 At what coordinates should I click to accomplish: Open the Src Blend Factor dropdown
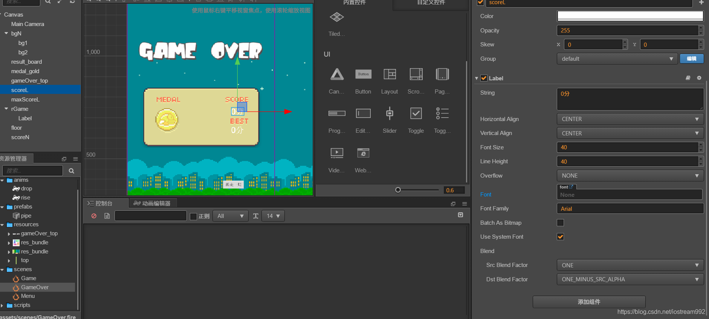630,265
